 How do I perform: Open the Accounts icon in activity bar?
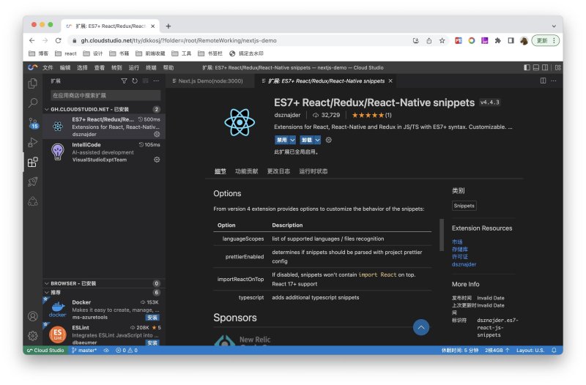pos(33,316)
